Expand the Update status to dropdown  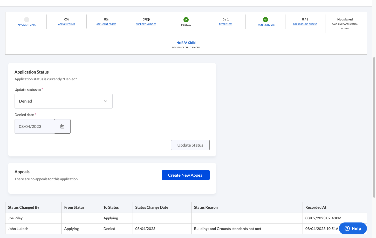click(64, 101)
